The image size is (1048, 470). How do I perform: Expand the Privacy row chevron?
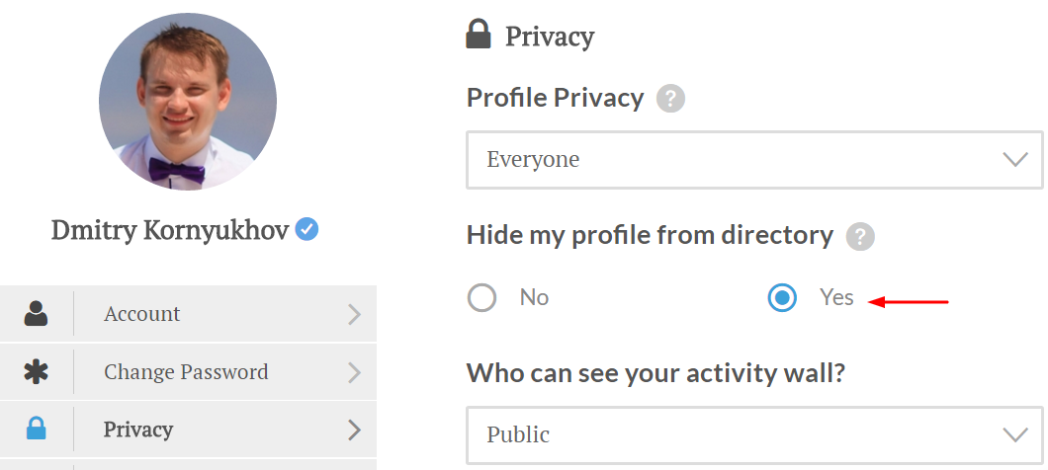click(x=355, y=430)
